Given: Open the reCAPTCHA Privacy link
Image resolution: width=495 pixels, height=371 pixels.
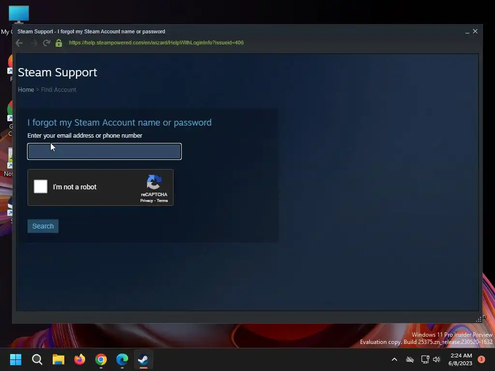Looking at the screenshot, I should click(x=146, y=200).
